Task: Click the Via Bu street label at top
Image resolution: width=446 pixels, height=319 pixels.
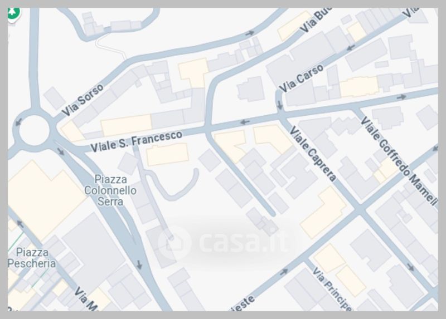Action: coord(315,19)
